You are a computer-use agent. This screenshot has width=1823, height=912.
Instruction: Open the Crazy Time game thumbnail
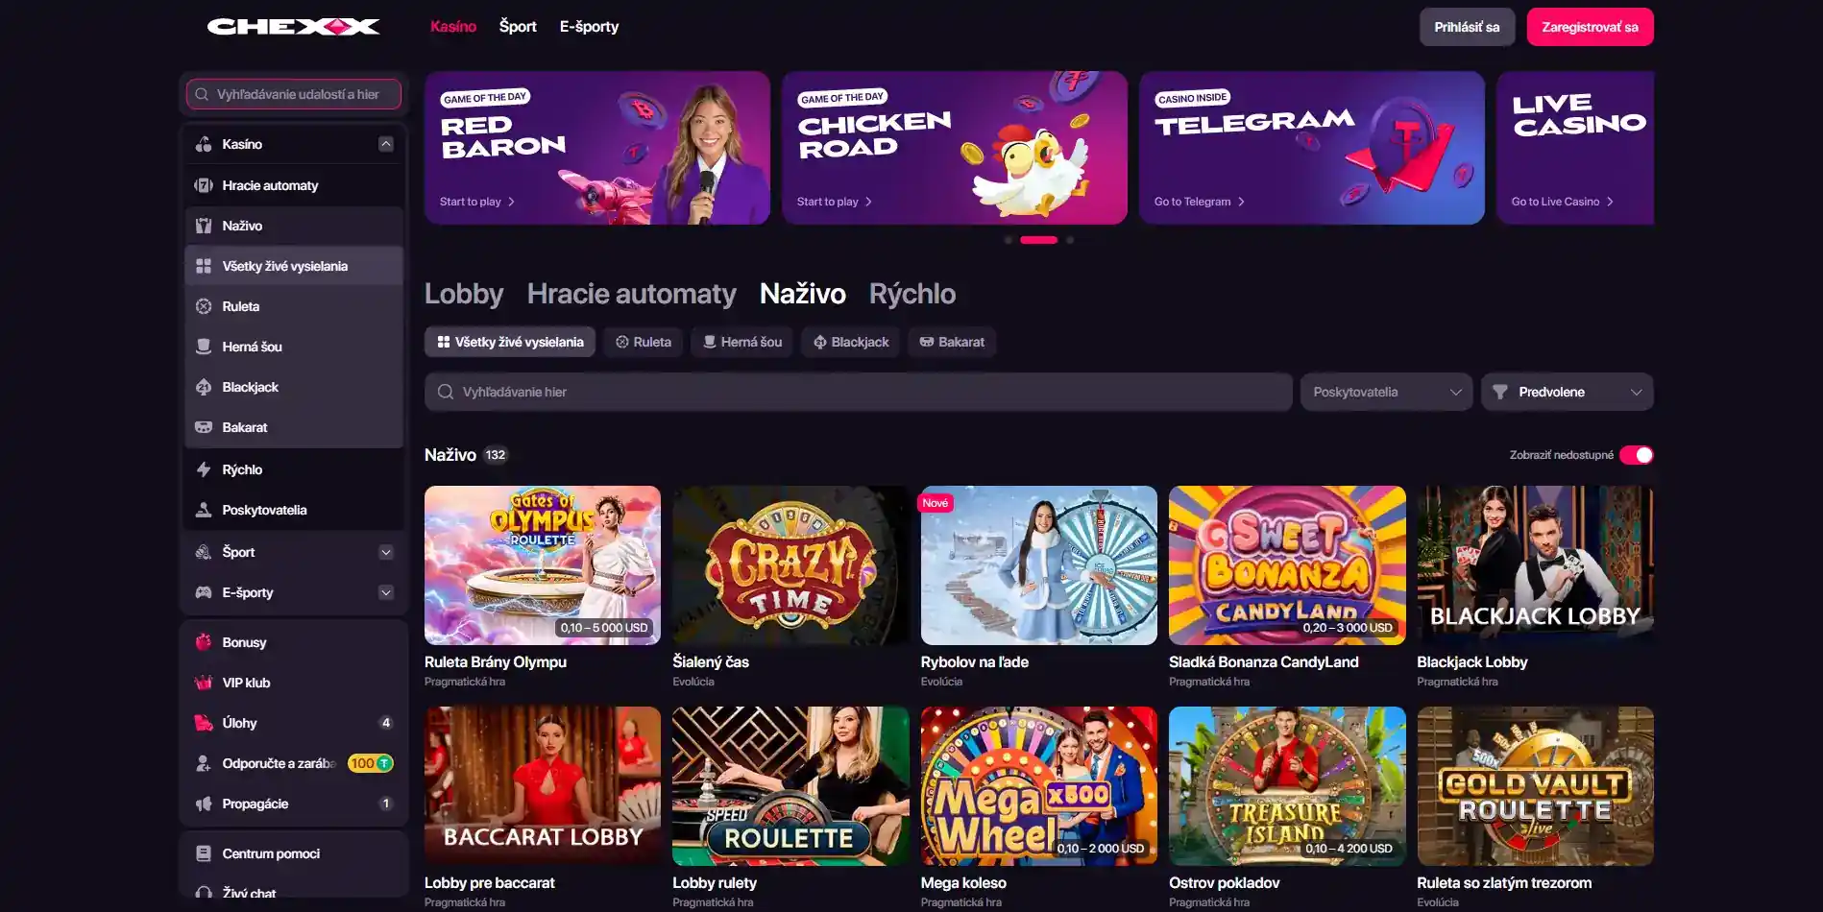coord(790,565)
